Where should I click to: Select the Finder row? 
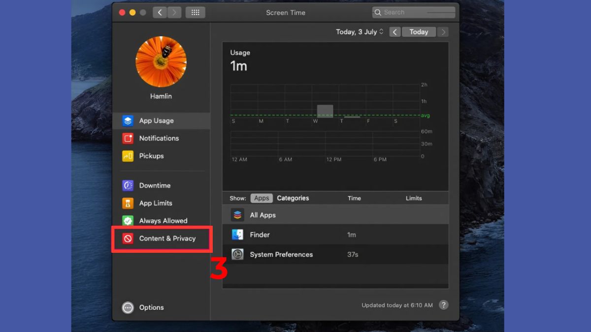[x=335, y=235]
